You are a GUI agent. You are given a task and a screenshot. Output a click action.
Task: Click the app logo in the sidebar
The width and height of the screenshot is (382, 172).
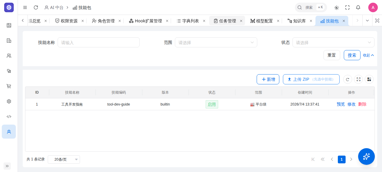(x=9, y=7)
